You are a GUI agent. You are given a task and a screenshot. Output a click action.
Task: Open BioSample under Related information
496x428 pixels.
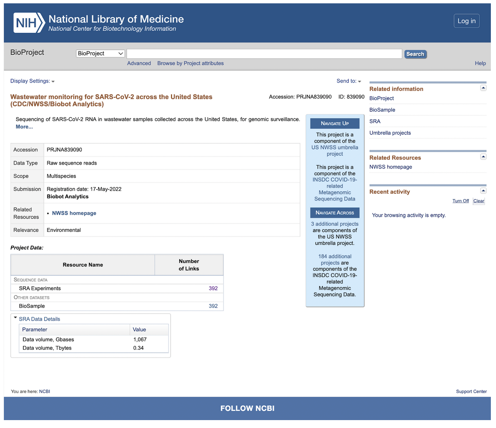(382, 110)
